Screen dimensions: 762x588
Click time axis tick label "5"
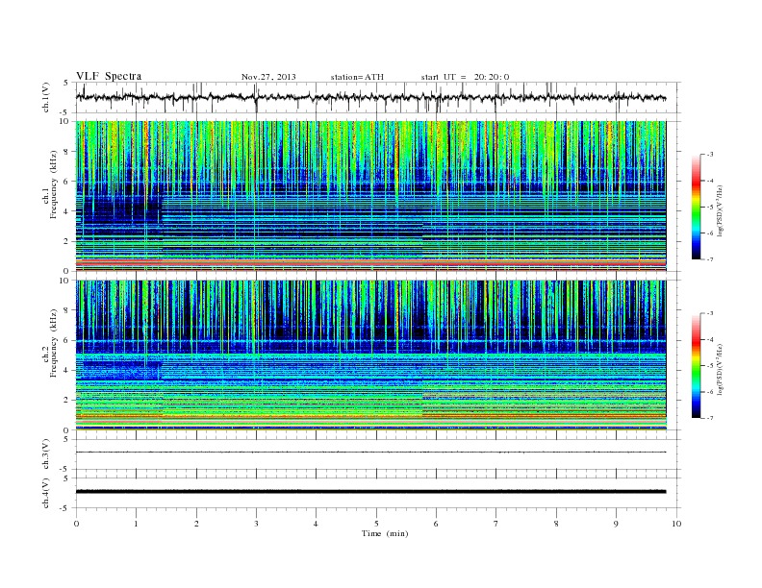coord(376,524)
